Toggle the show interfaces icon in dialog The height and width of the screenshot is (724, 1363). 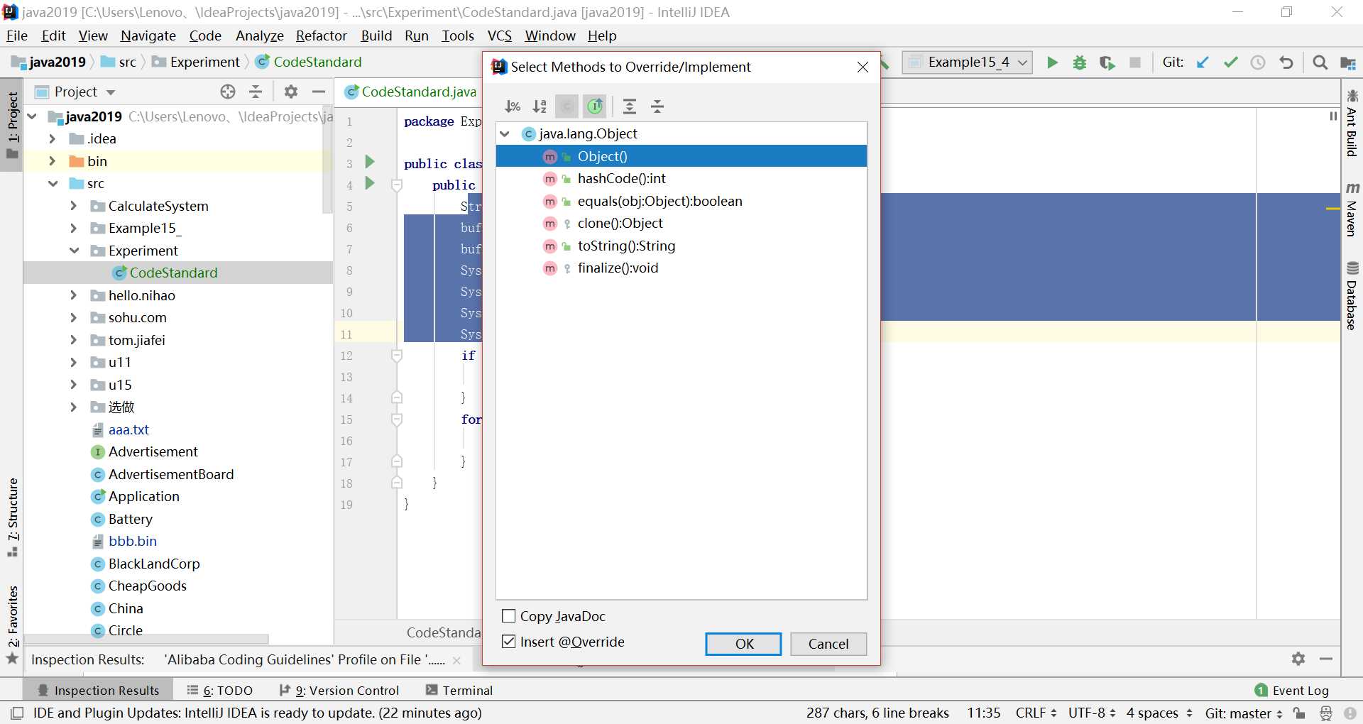click(595, 106)
